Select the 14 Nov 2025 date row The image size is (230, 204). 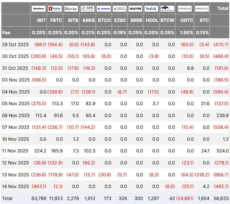(15, 186)
